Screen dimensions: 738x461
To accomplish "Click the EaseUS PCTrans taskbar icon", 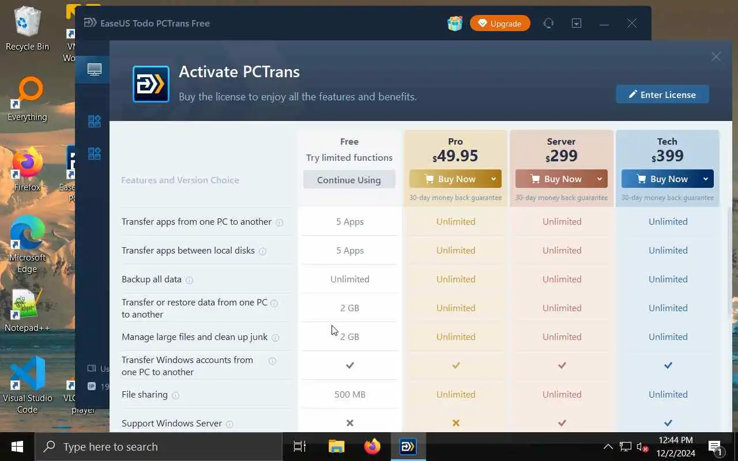I will tap(408, 447).
